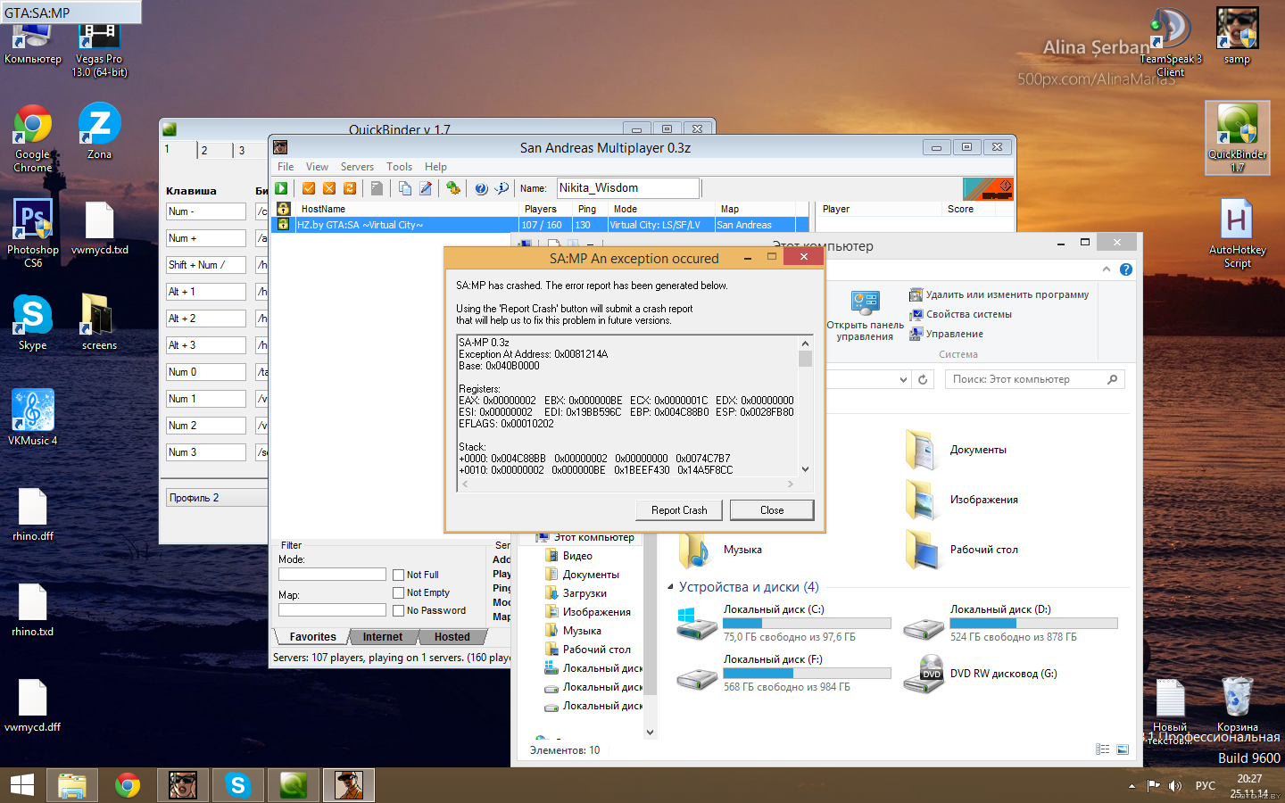Click the Локальный диск (D:) usage bar

[x=1033, y=624]
